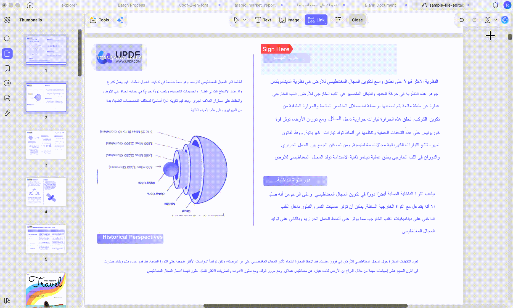Image resolution: width=513 pixels, height=308 pixels.
Task: Open the Bookmarks panel icon
Action: [x=7, y=68]
